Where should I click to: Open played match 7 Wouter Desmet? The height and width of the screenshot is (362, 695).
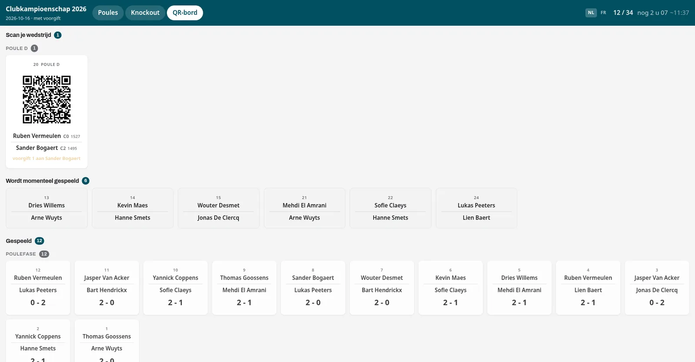click(382, 288)
